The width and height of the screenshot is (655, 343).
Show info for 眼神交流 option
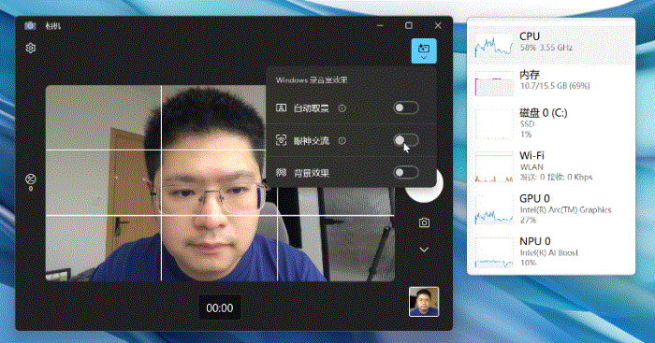pyautogui.click(x=342, y=140)
